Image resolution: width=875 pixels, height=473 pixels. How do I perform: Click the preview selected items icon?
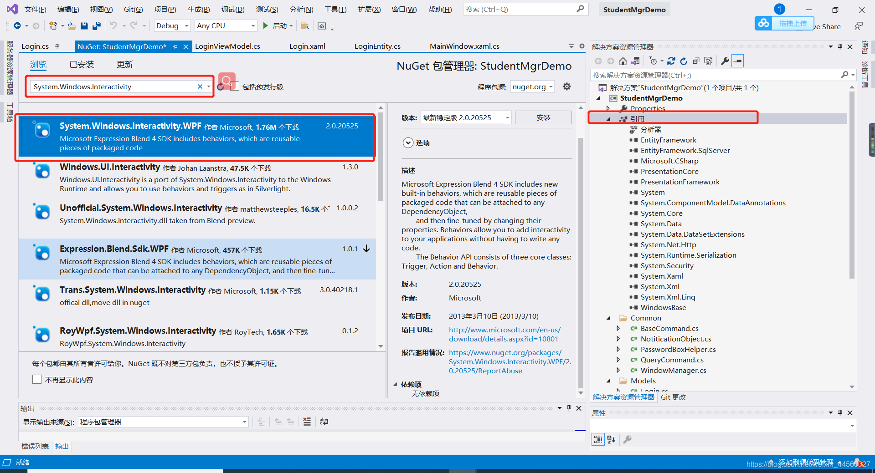[738, 61]
